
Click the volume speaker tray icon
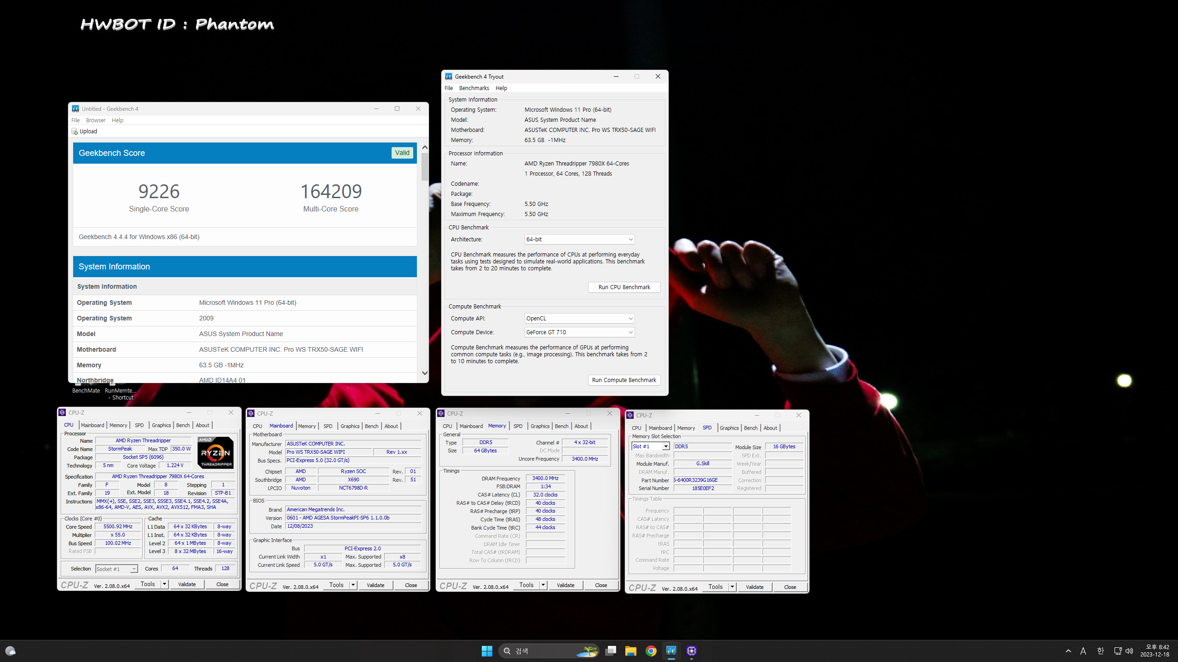click(x=1129, y=651)
